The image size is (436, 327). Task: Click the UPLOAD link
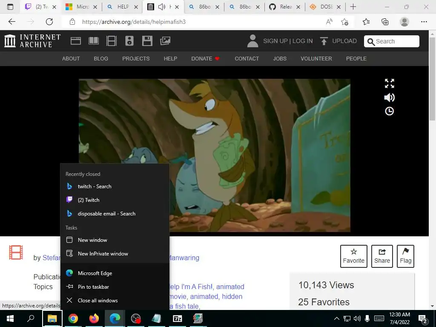point(344,41)
